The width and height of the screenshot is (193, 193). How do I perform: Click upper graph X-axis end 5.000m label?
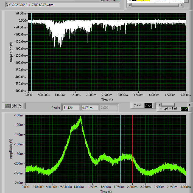pos(186,95)
